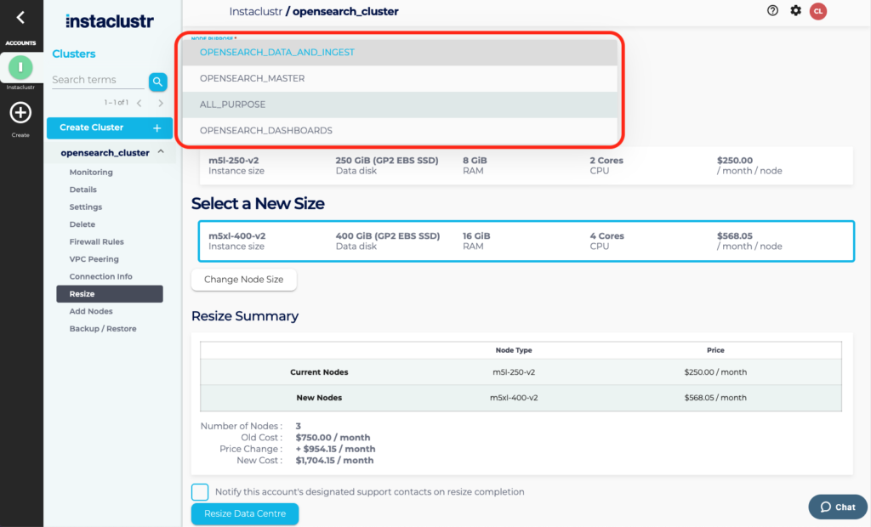Open the CL user profile avatar

[817, 11]
